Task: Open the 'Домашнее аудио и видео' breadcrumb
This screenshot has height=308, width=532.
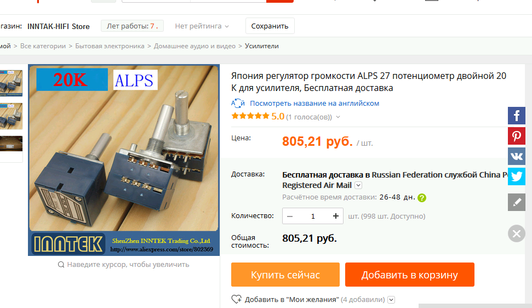Action: point(195,46)
